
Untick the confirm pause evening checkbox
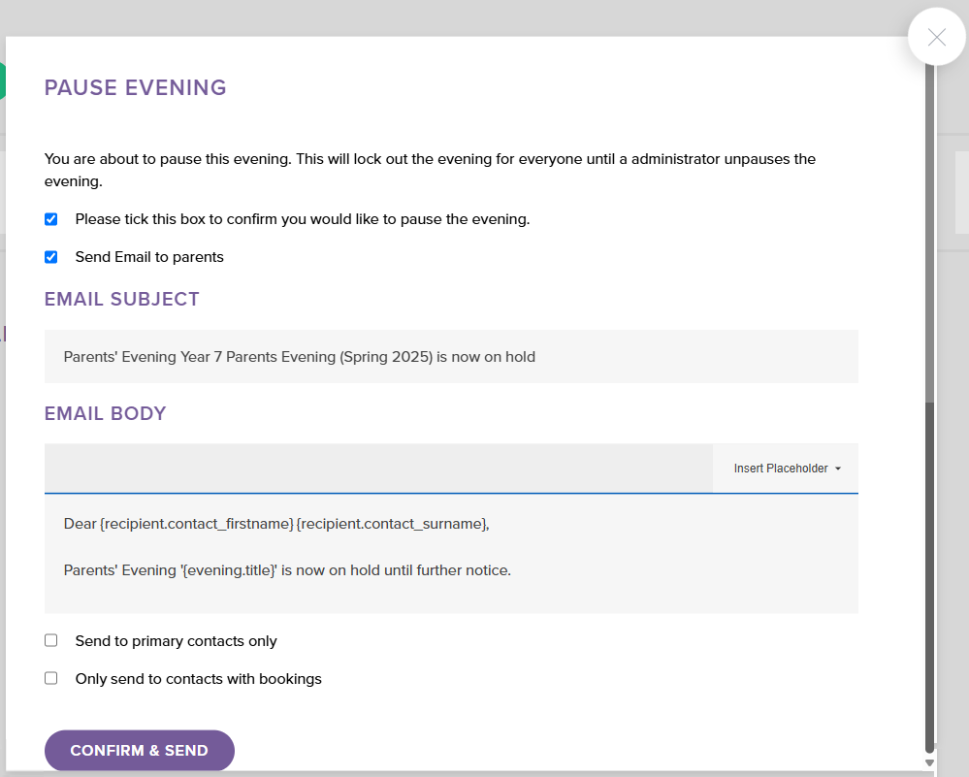[51, 219]
